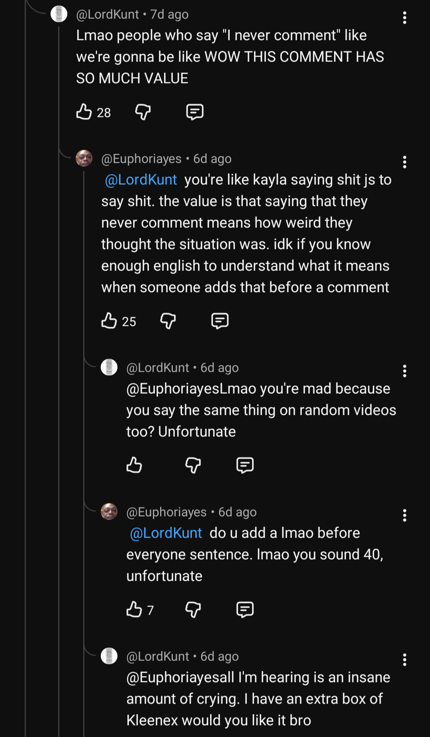430x737 pixels.
Task: Open options for LordKunt's Kleenex comment
Action: [x=405, y=660]
